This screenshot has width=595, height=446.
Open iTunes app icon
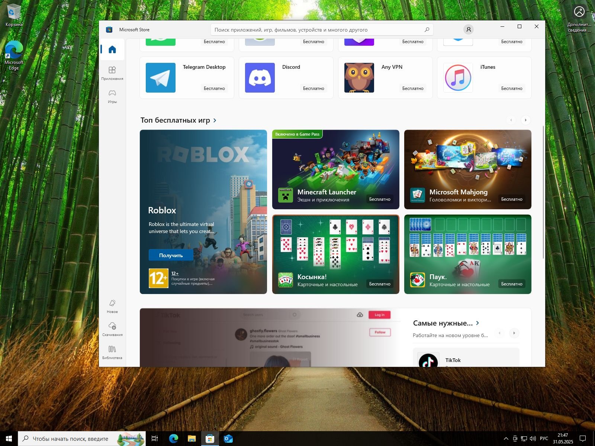point(458,78)
